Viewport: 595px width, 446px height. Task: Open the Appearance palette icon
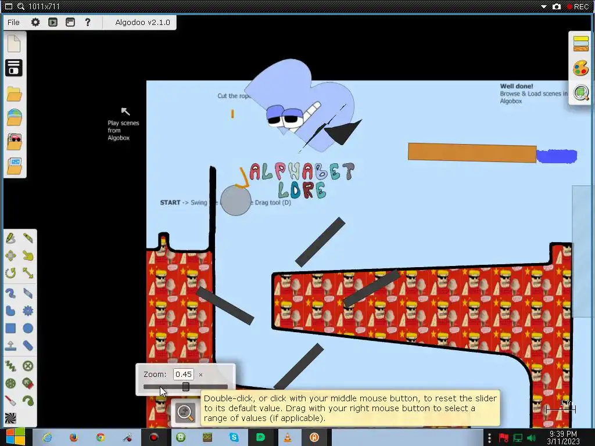(x=581, y=69)
